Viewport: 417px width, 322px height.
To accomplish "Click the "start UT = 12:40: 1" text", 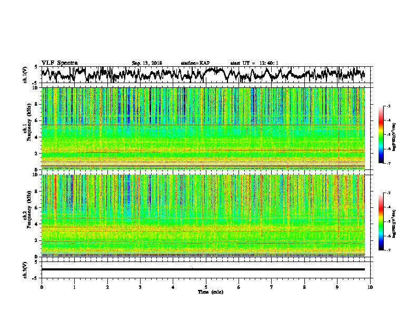I will point(254,63).
